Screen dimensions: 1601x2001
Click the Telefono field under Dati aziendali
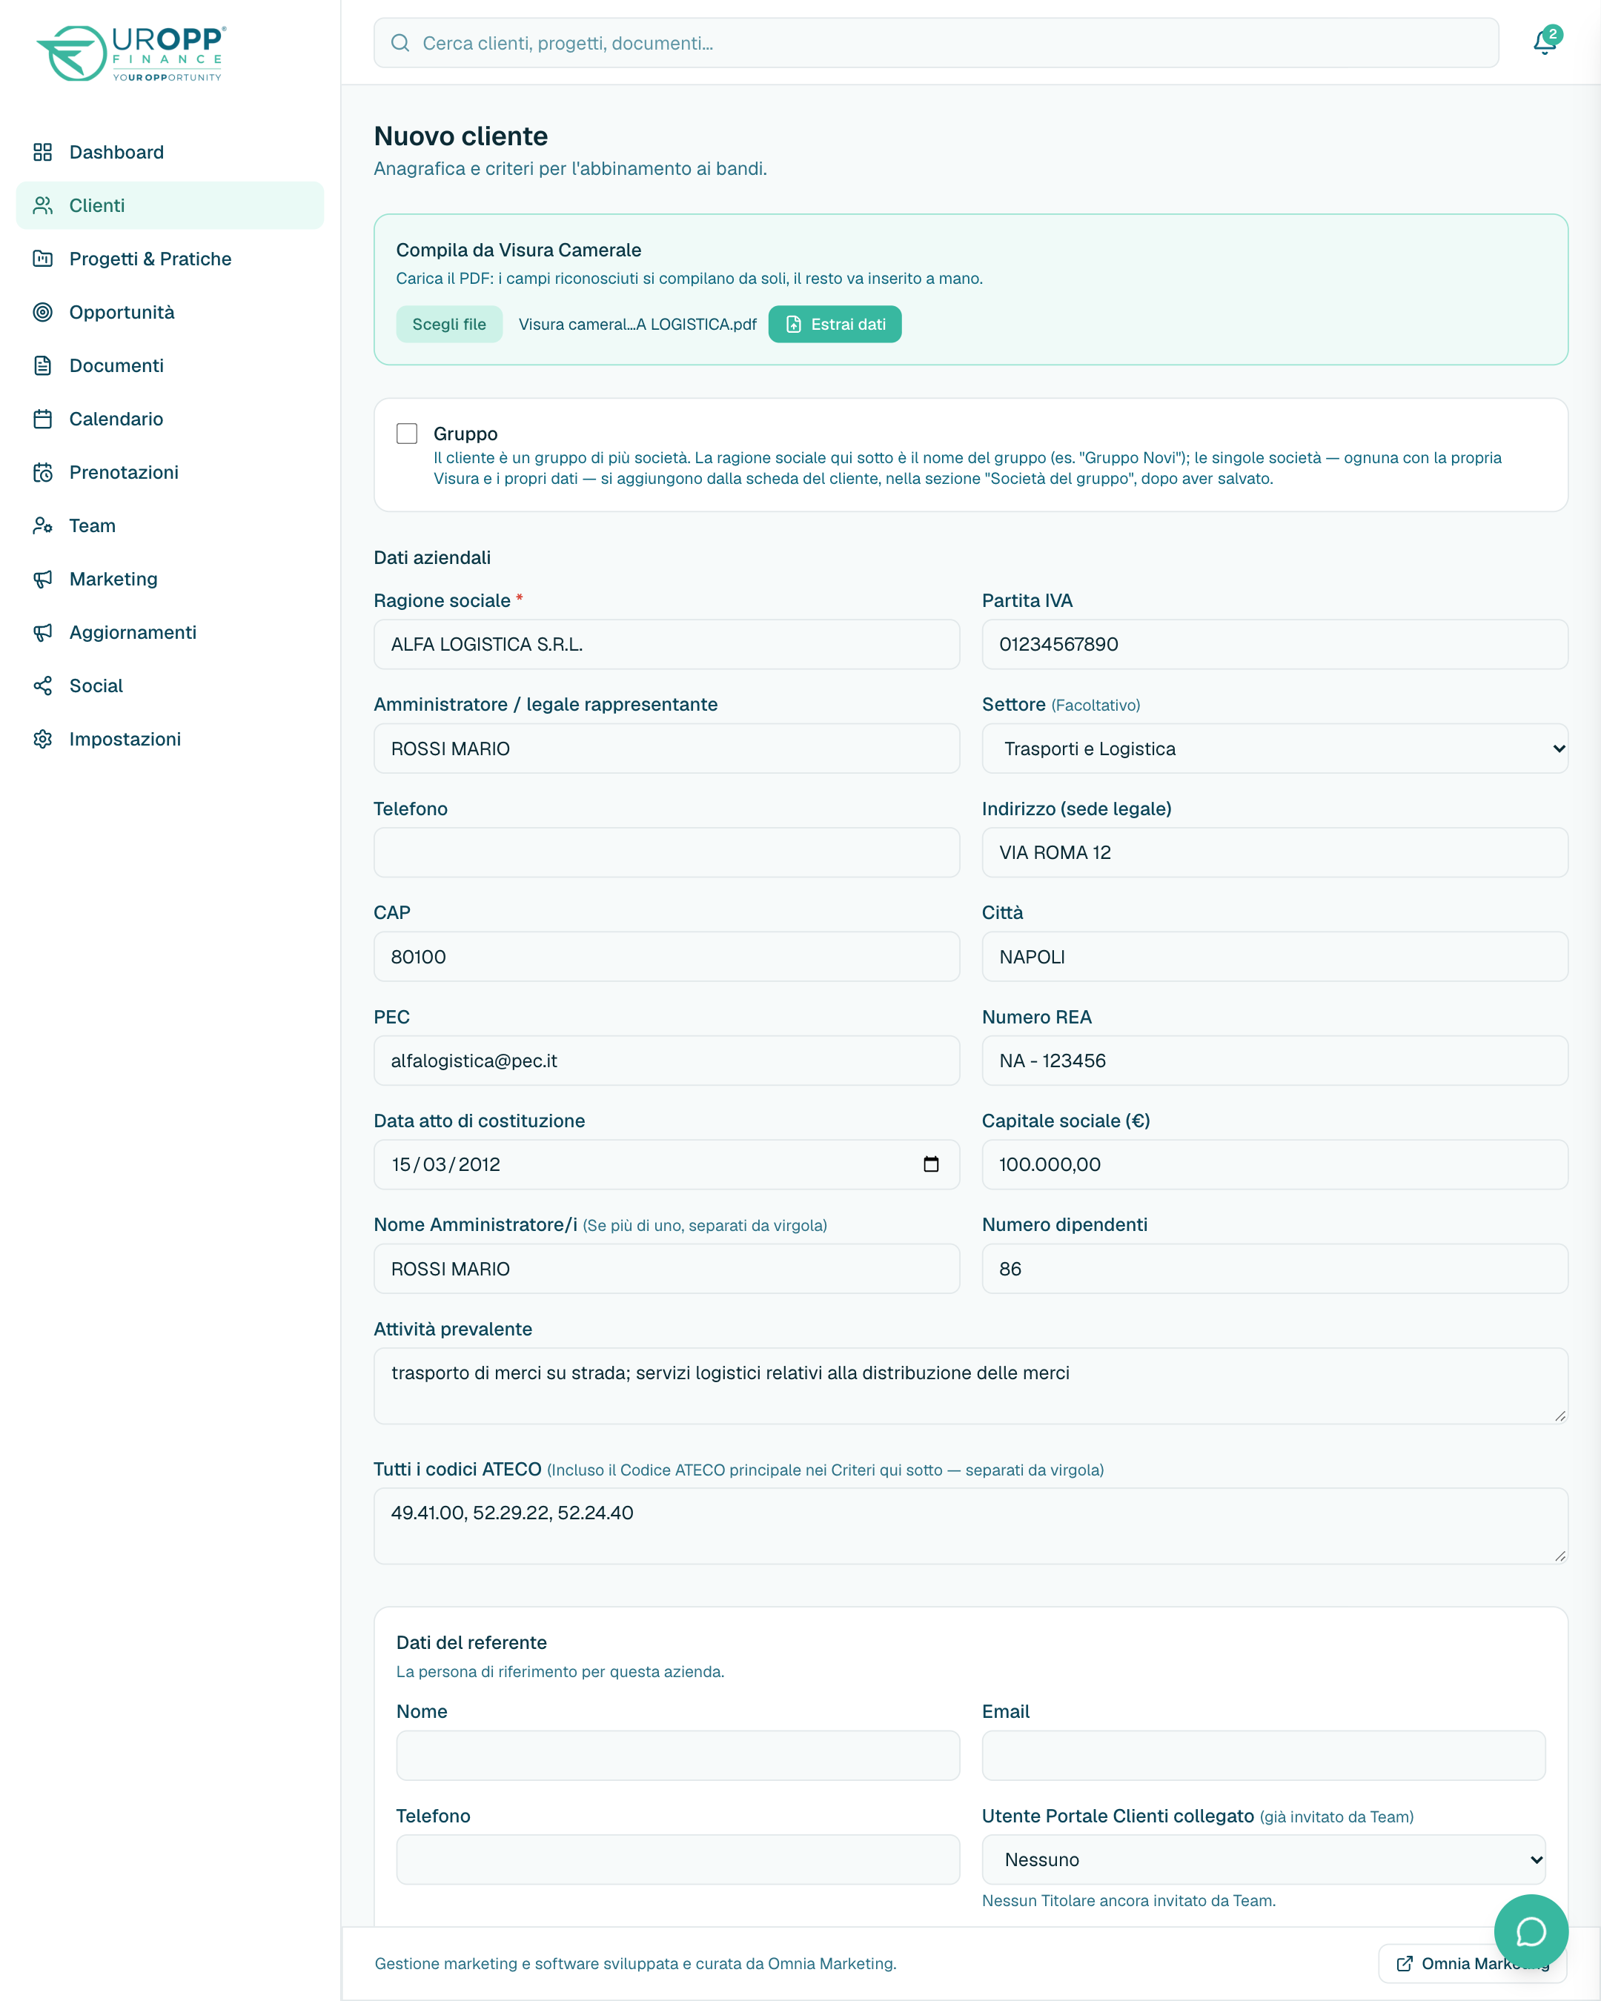click(666, 852)
